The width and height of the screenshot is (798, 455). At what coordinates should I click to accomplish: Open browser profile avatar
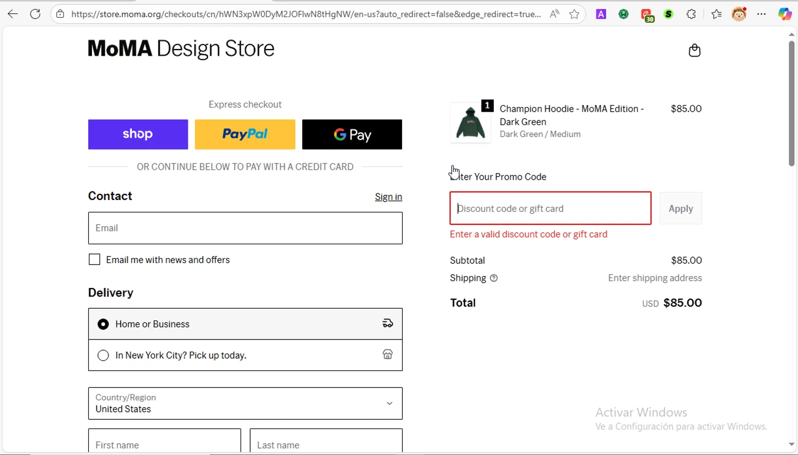[x=739, y=14]
